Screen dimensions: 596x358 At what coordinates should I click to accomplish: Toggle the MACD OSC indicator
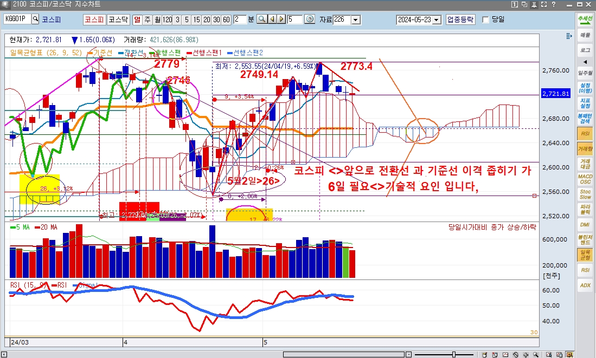(585, 179)
